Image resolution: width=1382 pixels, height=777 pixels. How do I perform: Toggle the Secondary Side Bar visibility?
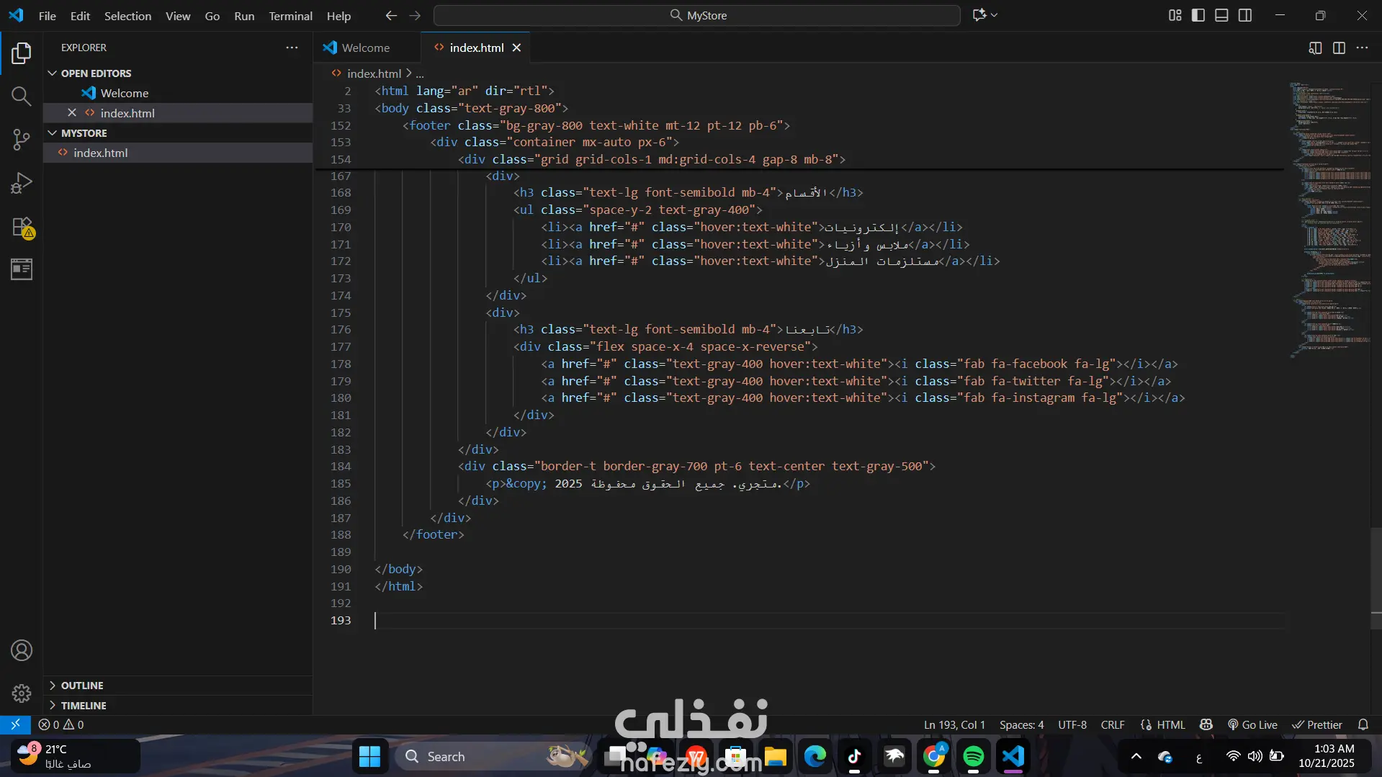point(1245,15)
